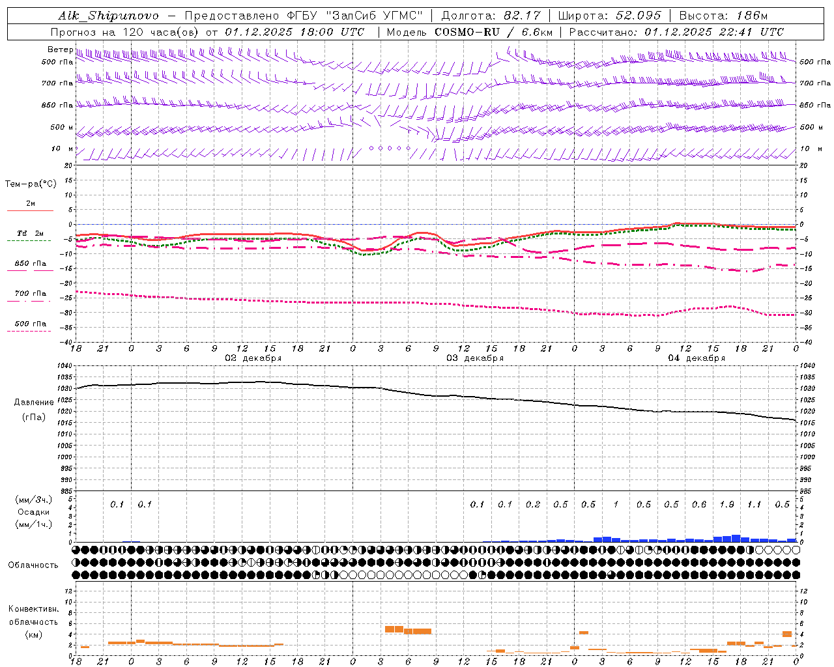This screenshot has width=834, height=667.
Task: Select the Тем-ра(°C) temperature axis title
Action: tap(31, 184)
